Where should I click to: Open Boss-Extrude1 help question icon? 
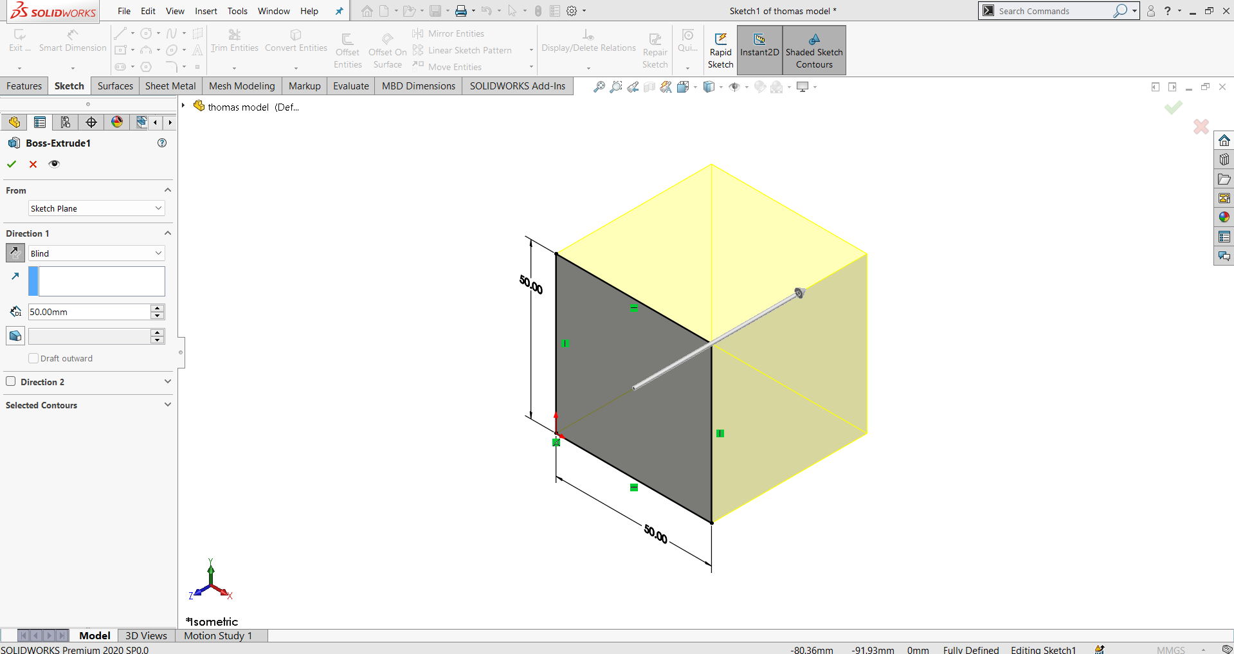(x=162, y=143)
